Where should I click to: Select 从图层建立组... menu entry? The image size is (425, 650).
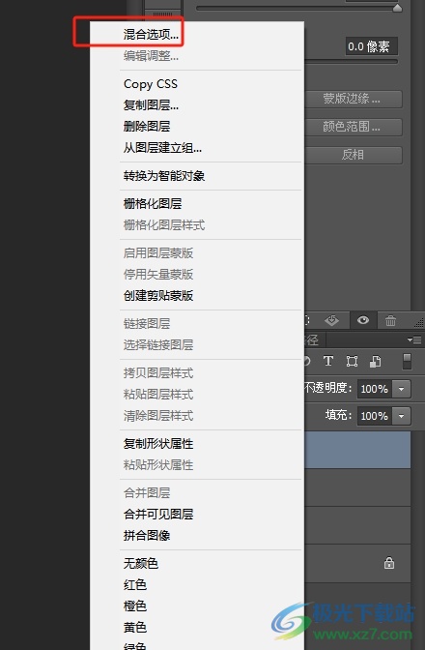(x=162, y=148)
